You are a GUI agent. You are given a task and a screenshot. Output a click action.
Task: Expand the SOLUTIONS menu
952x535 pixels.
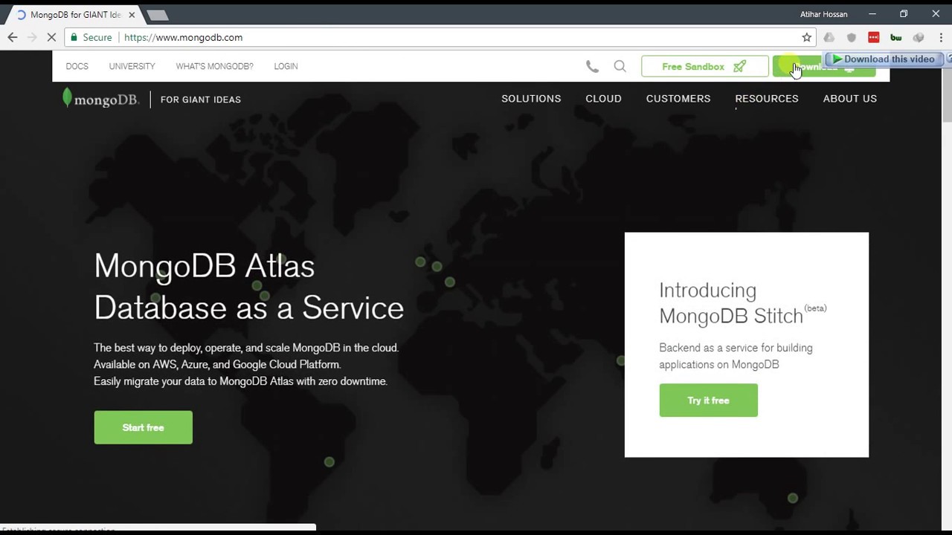[x=531, y=98]
